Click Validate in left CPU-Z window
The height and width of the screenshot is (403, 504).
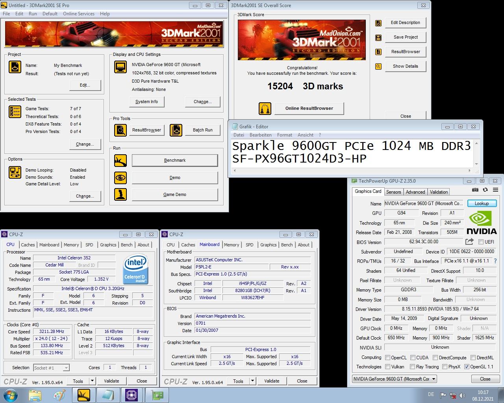point(111,381)
